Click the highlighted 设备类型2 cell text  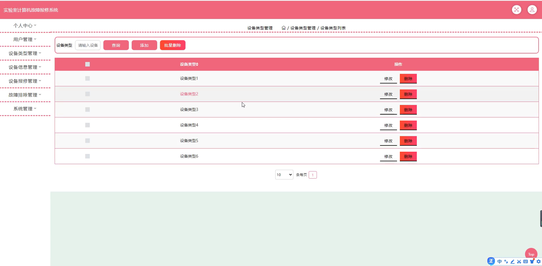pos(189,94)
